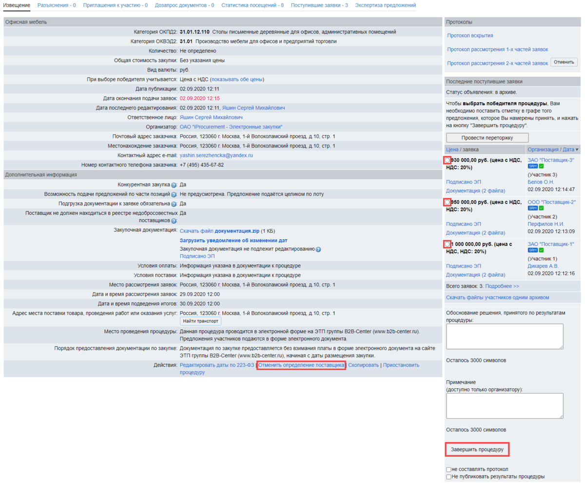The width and height of the screenshot is (585, 487).
Task: Click help icon next to Конкурентная закупка
Action: tap(174, 185)
